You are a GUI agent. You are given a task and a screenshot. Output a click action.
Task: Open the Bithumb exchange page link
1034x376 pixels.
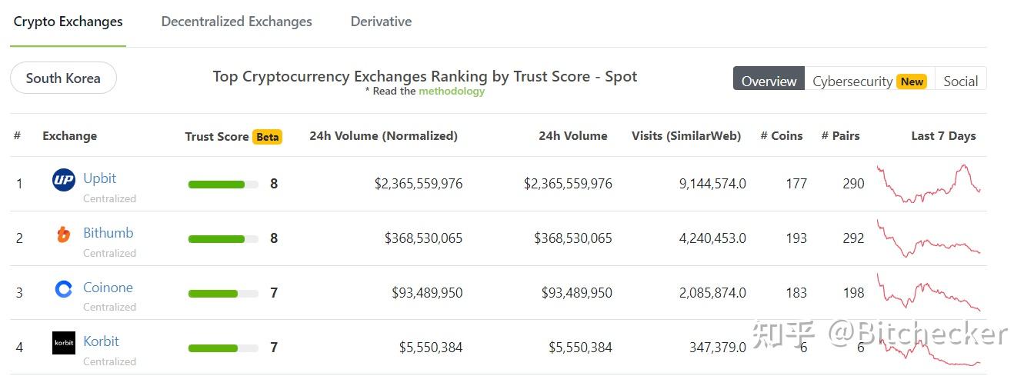[x=108, y=233]
